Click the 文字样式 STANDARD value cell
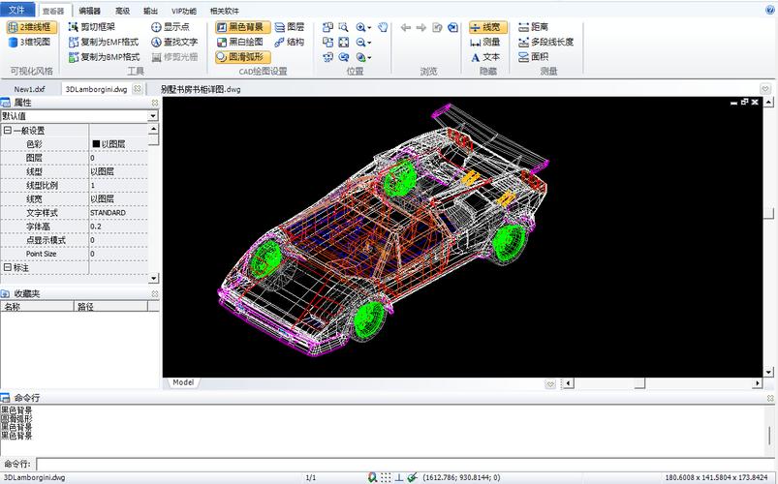The height and width of the screenshot is (484, 778). coord(118,213)
